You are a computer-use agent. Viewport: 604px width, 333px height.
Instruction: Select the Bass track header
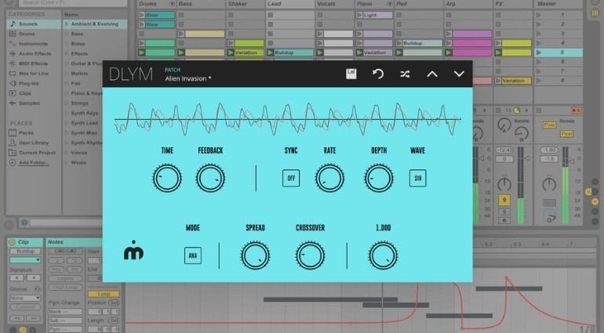[201, 4]
